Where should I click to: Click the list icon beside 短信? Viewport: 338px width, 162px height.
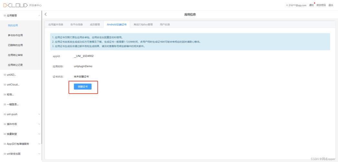click(5, 94)
